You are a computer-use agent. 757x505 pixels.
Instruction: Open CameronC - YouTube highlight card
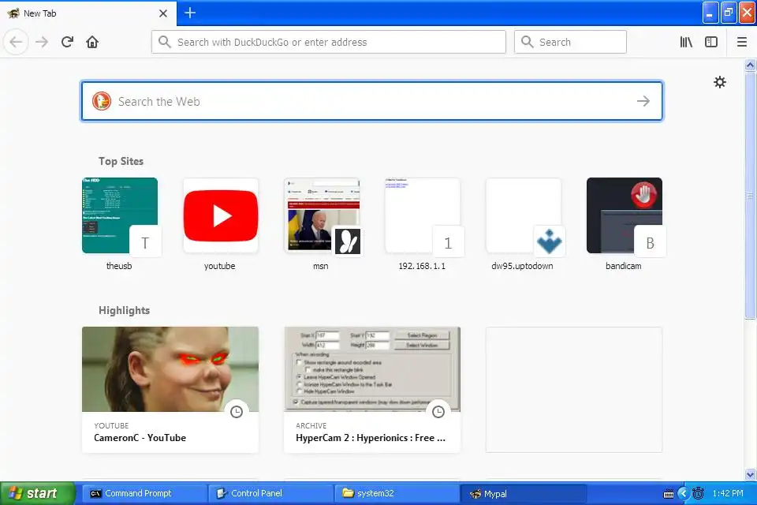(170, 390)
